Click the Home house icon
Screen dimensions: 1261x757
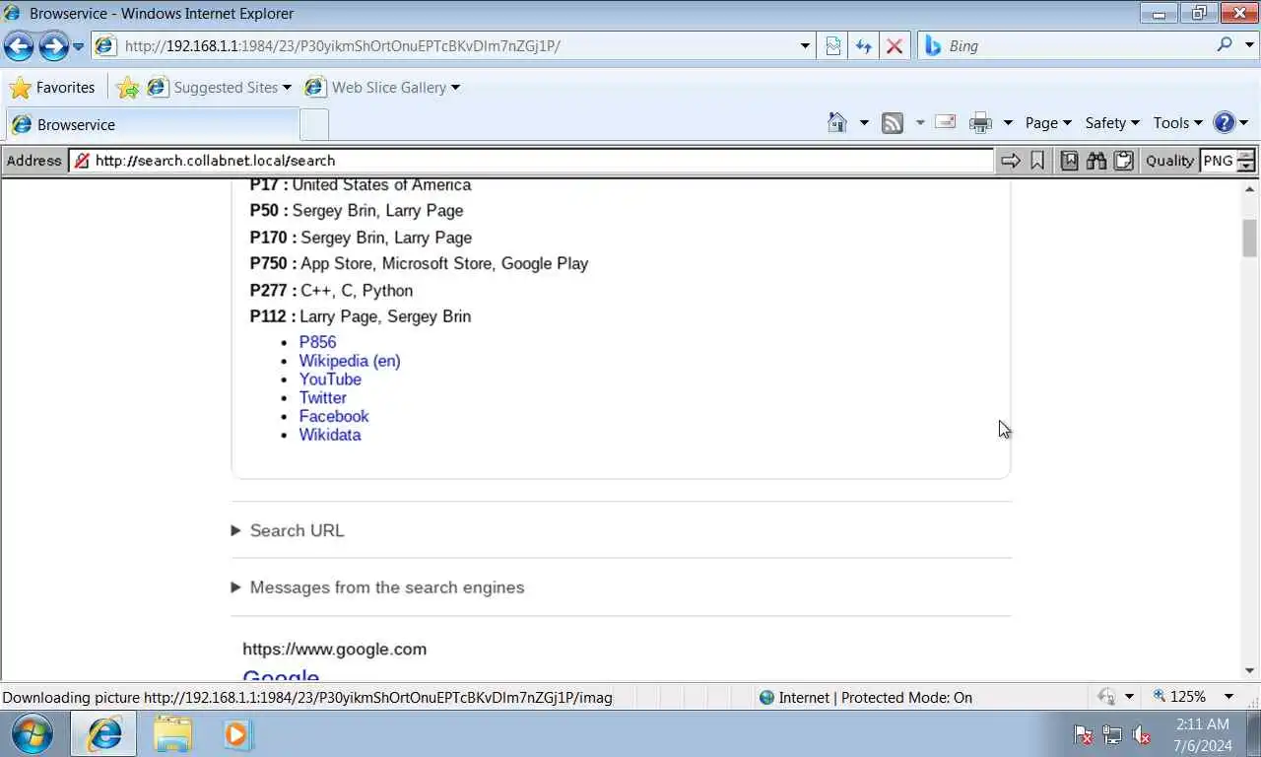pos(837,123)
